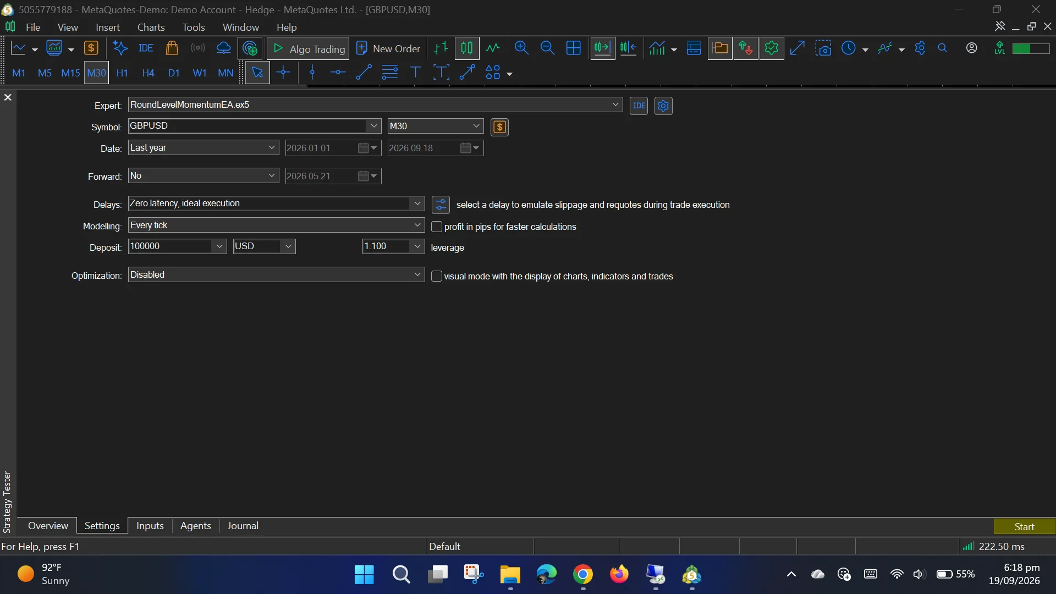
Task: Click the Start button
Action: point(1024,526)
